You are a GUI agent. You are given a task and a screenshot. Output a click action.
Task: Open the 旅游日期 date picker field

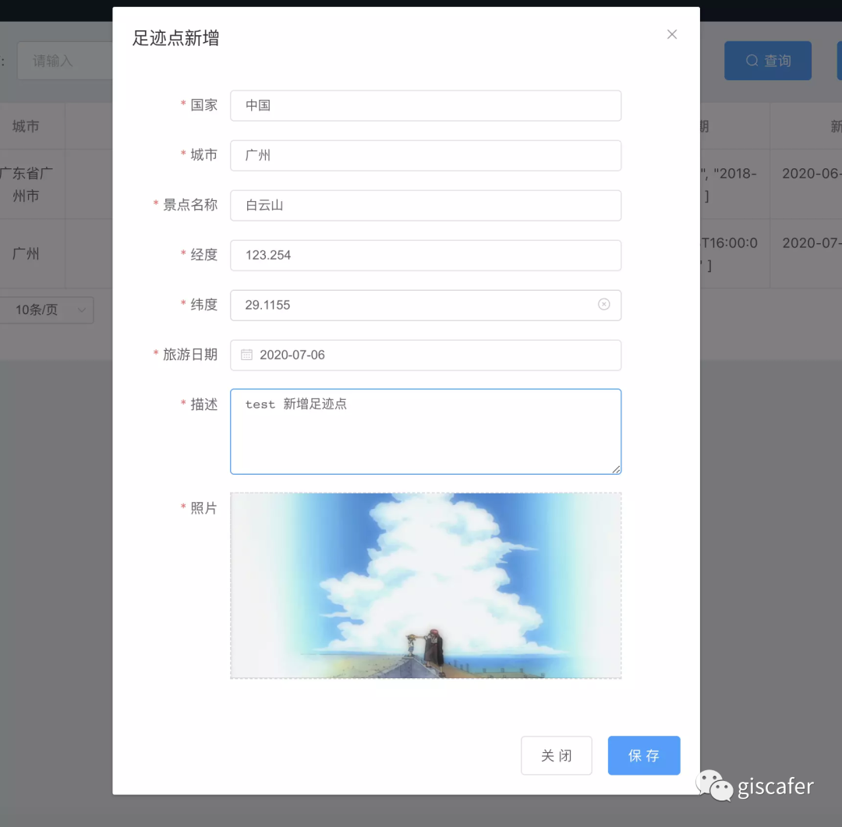click(x=426, y=355)
